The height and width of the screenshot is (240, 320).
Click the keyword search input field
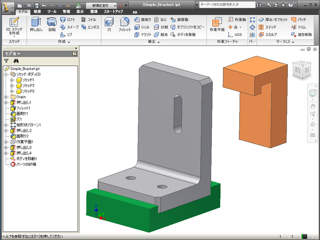pyautogui.click(x=226, y=5)
